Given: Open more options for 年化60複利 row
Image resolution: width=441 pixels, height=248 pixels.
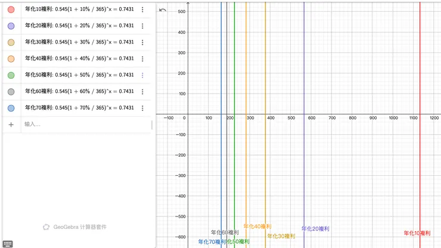Looking at the screenshot, I should pos(142,92).
